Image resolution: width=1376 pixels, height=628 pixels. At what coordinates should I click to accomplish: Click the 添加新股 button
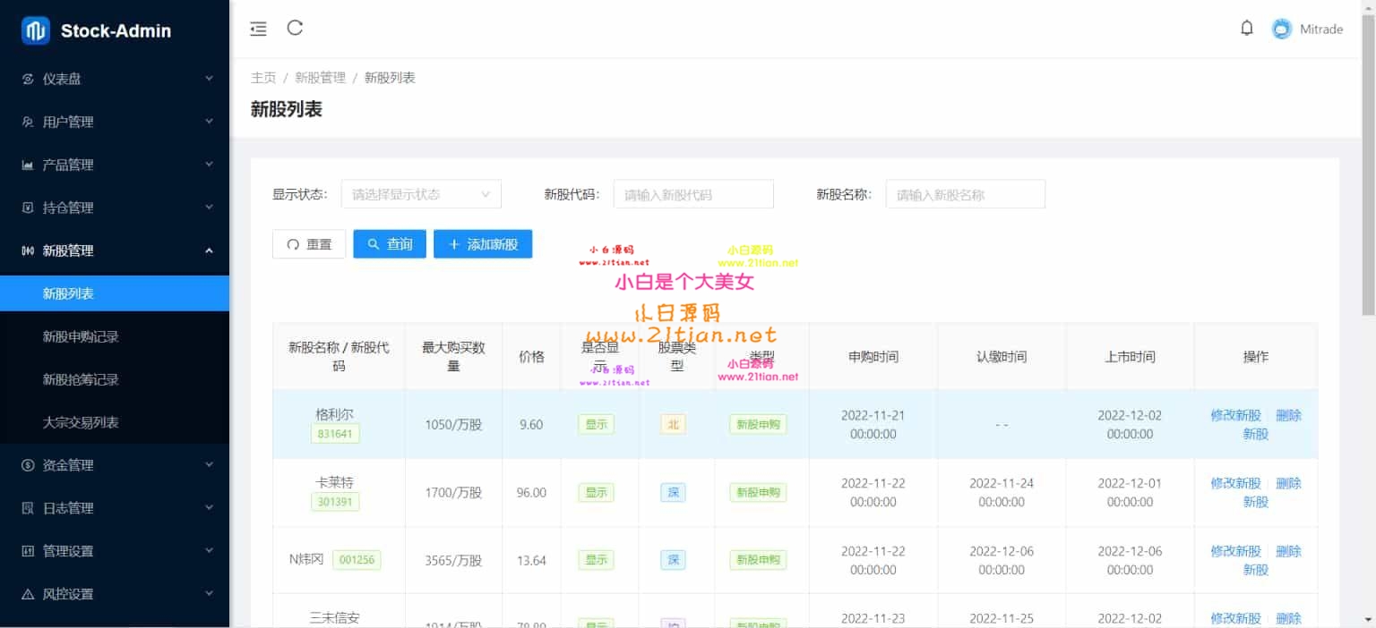tap(483, 244)
